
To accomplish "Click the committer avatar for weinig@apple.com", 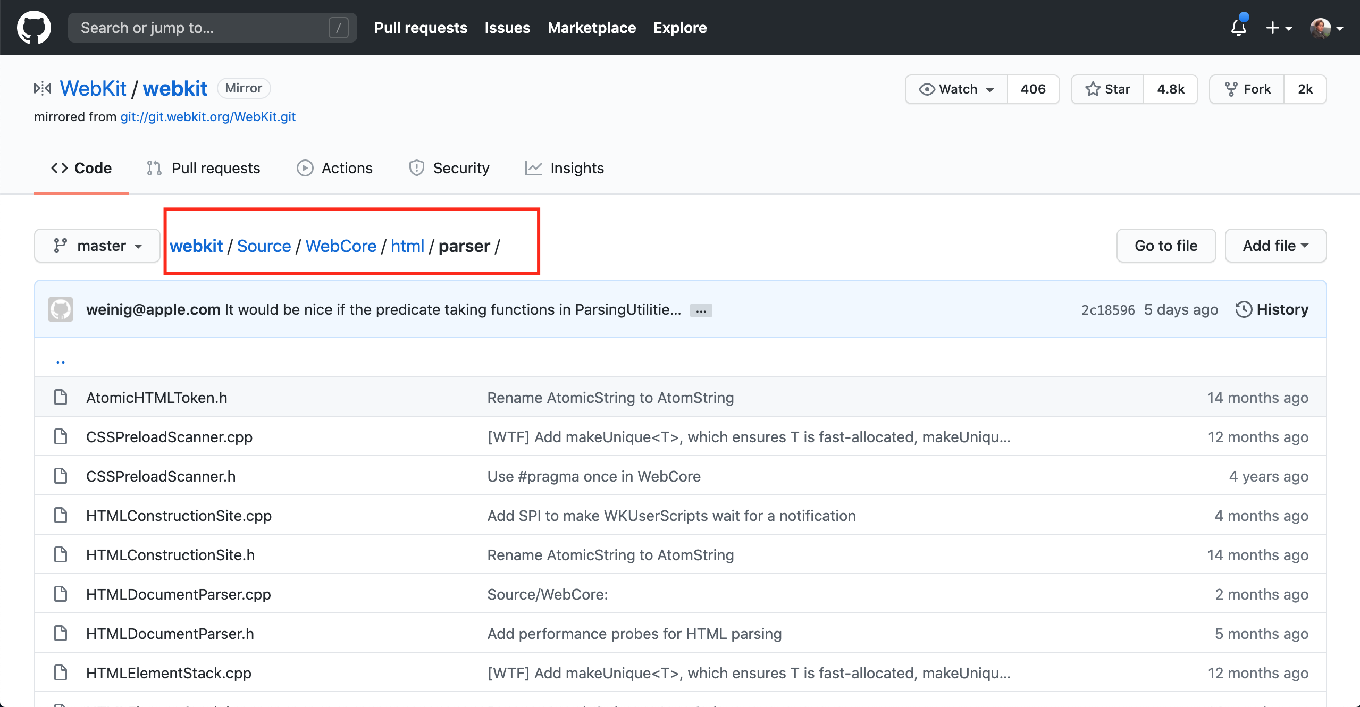I will tap(61, 309).
